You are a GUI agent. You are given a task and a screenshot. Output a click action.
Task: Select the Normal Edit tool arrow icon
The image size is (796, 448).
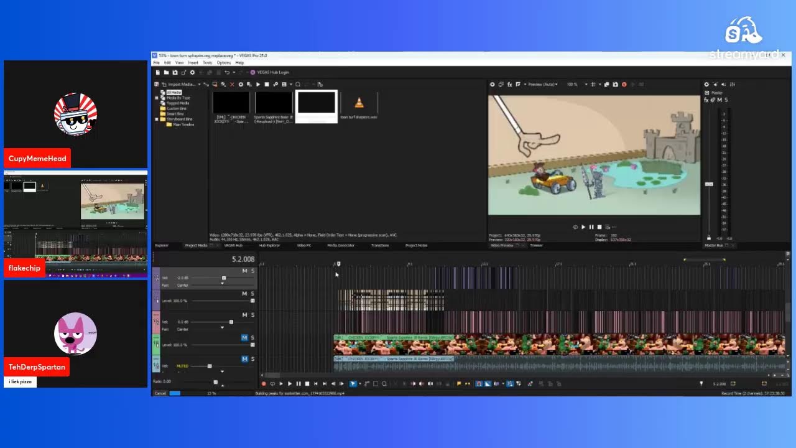tap(353, 384)
